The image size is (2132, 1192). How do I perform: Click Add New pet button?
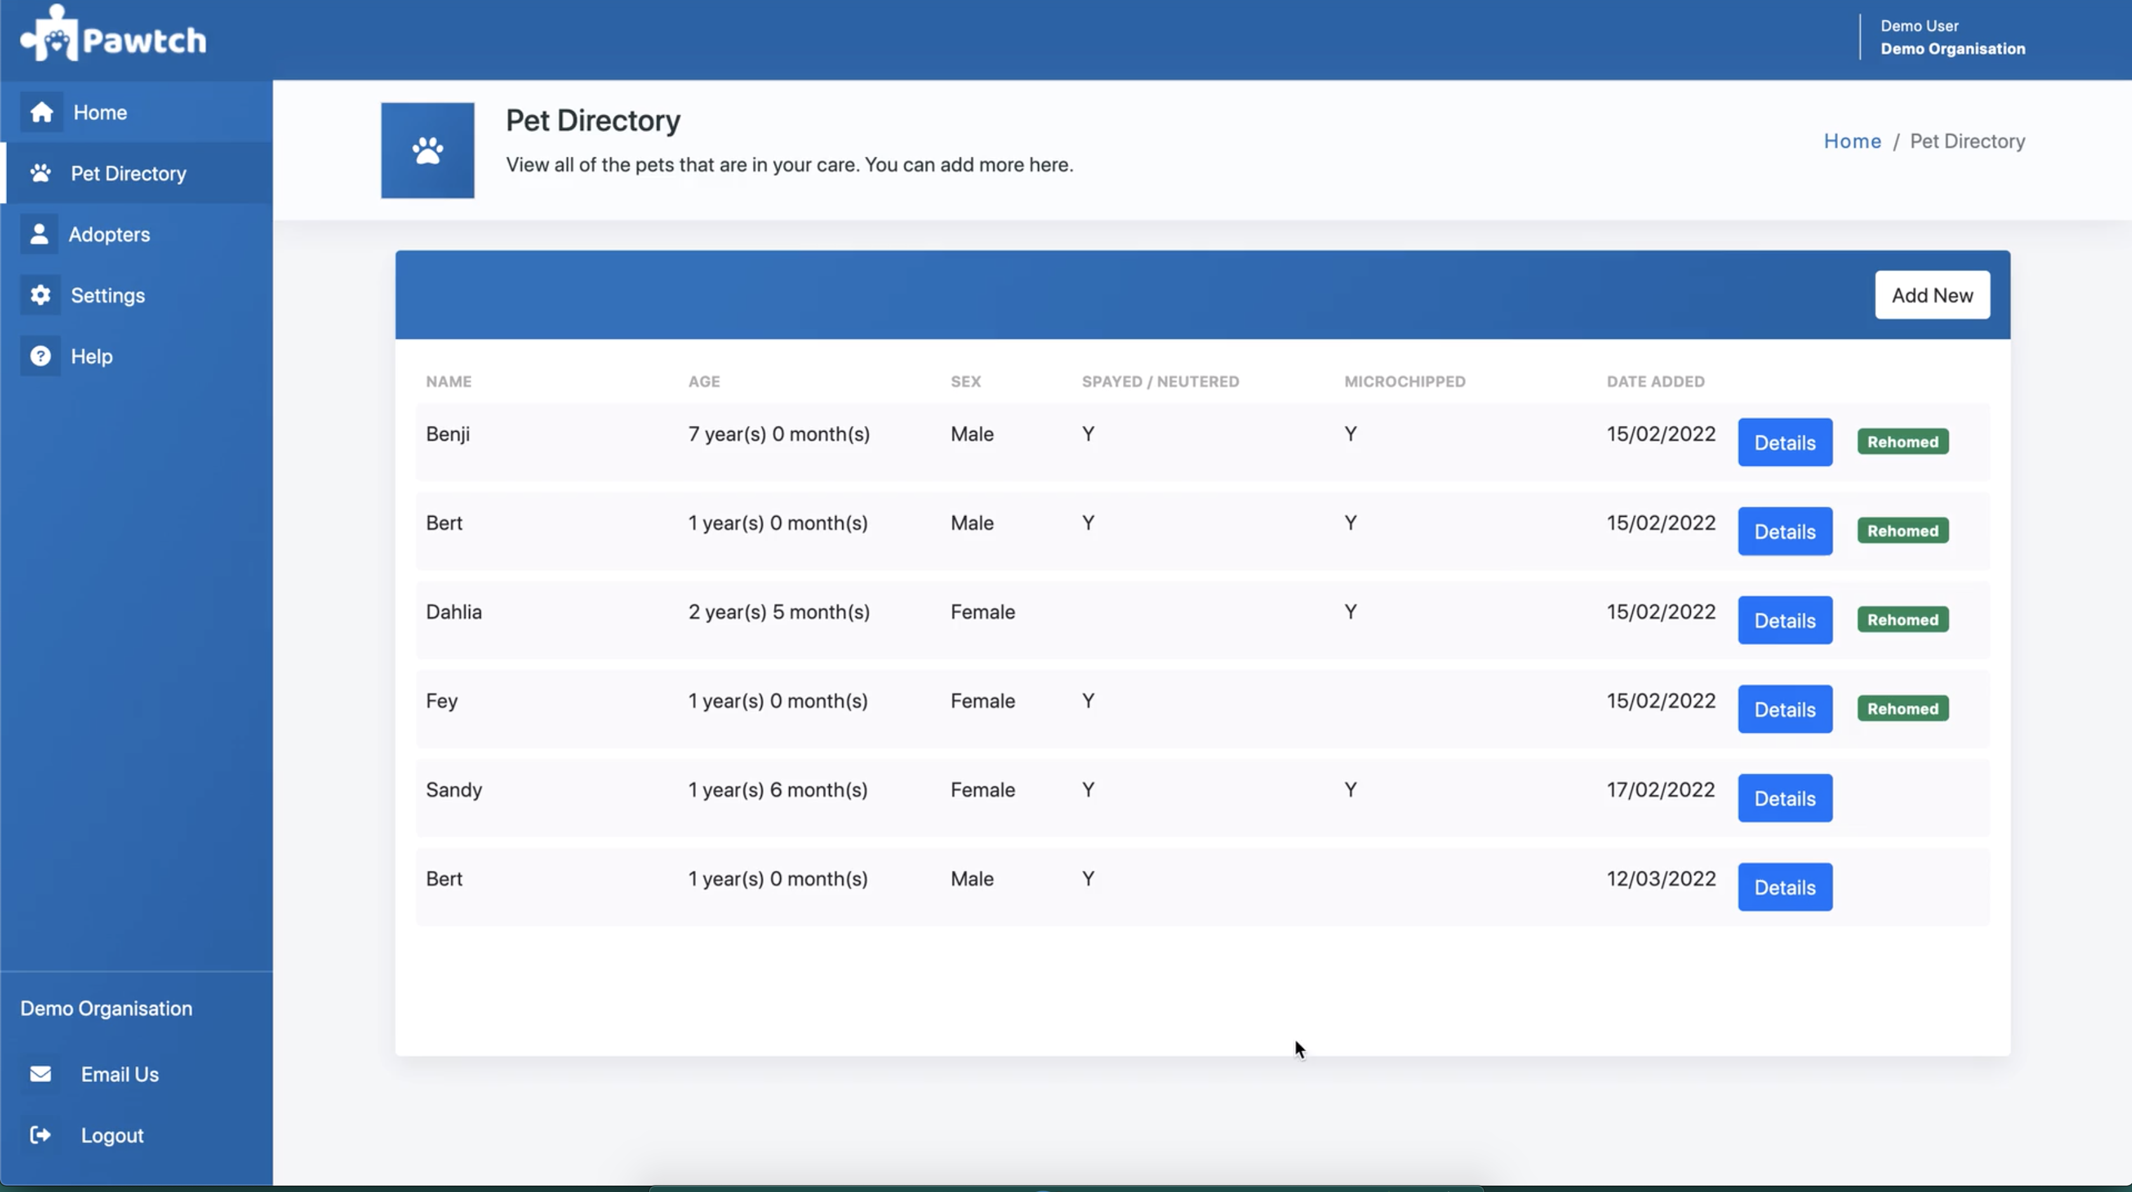click(x=1932, y=295)
